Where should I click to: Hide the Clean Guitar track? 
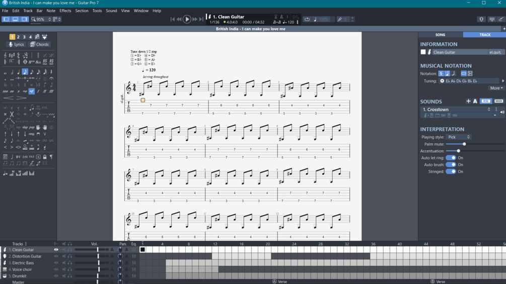pyautogui.click(x=56, y=249)
